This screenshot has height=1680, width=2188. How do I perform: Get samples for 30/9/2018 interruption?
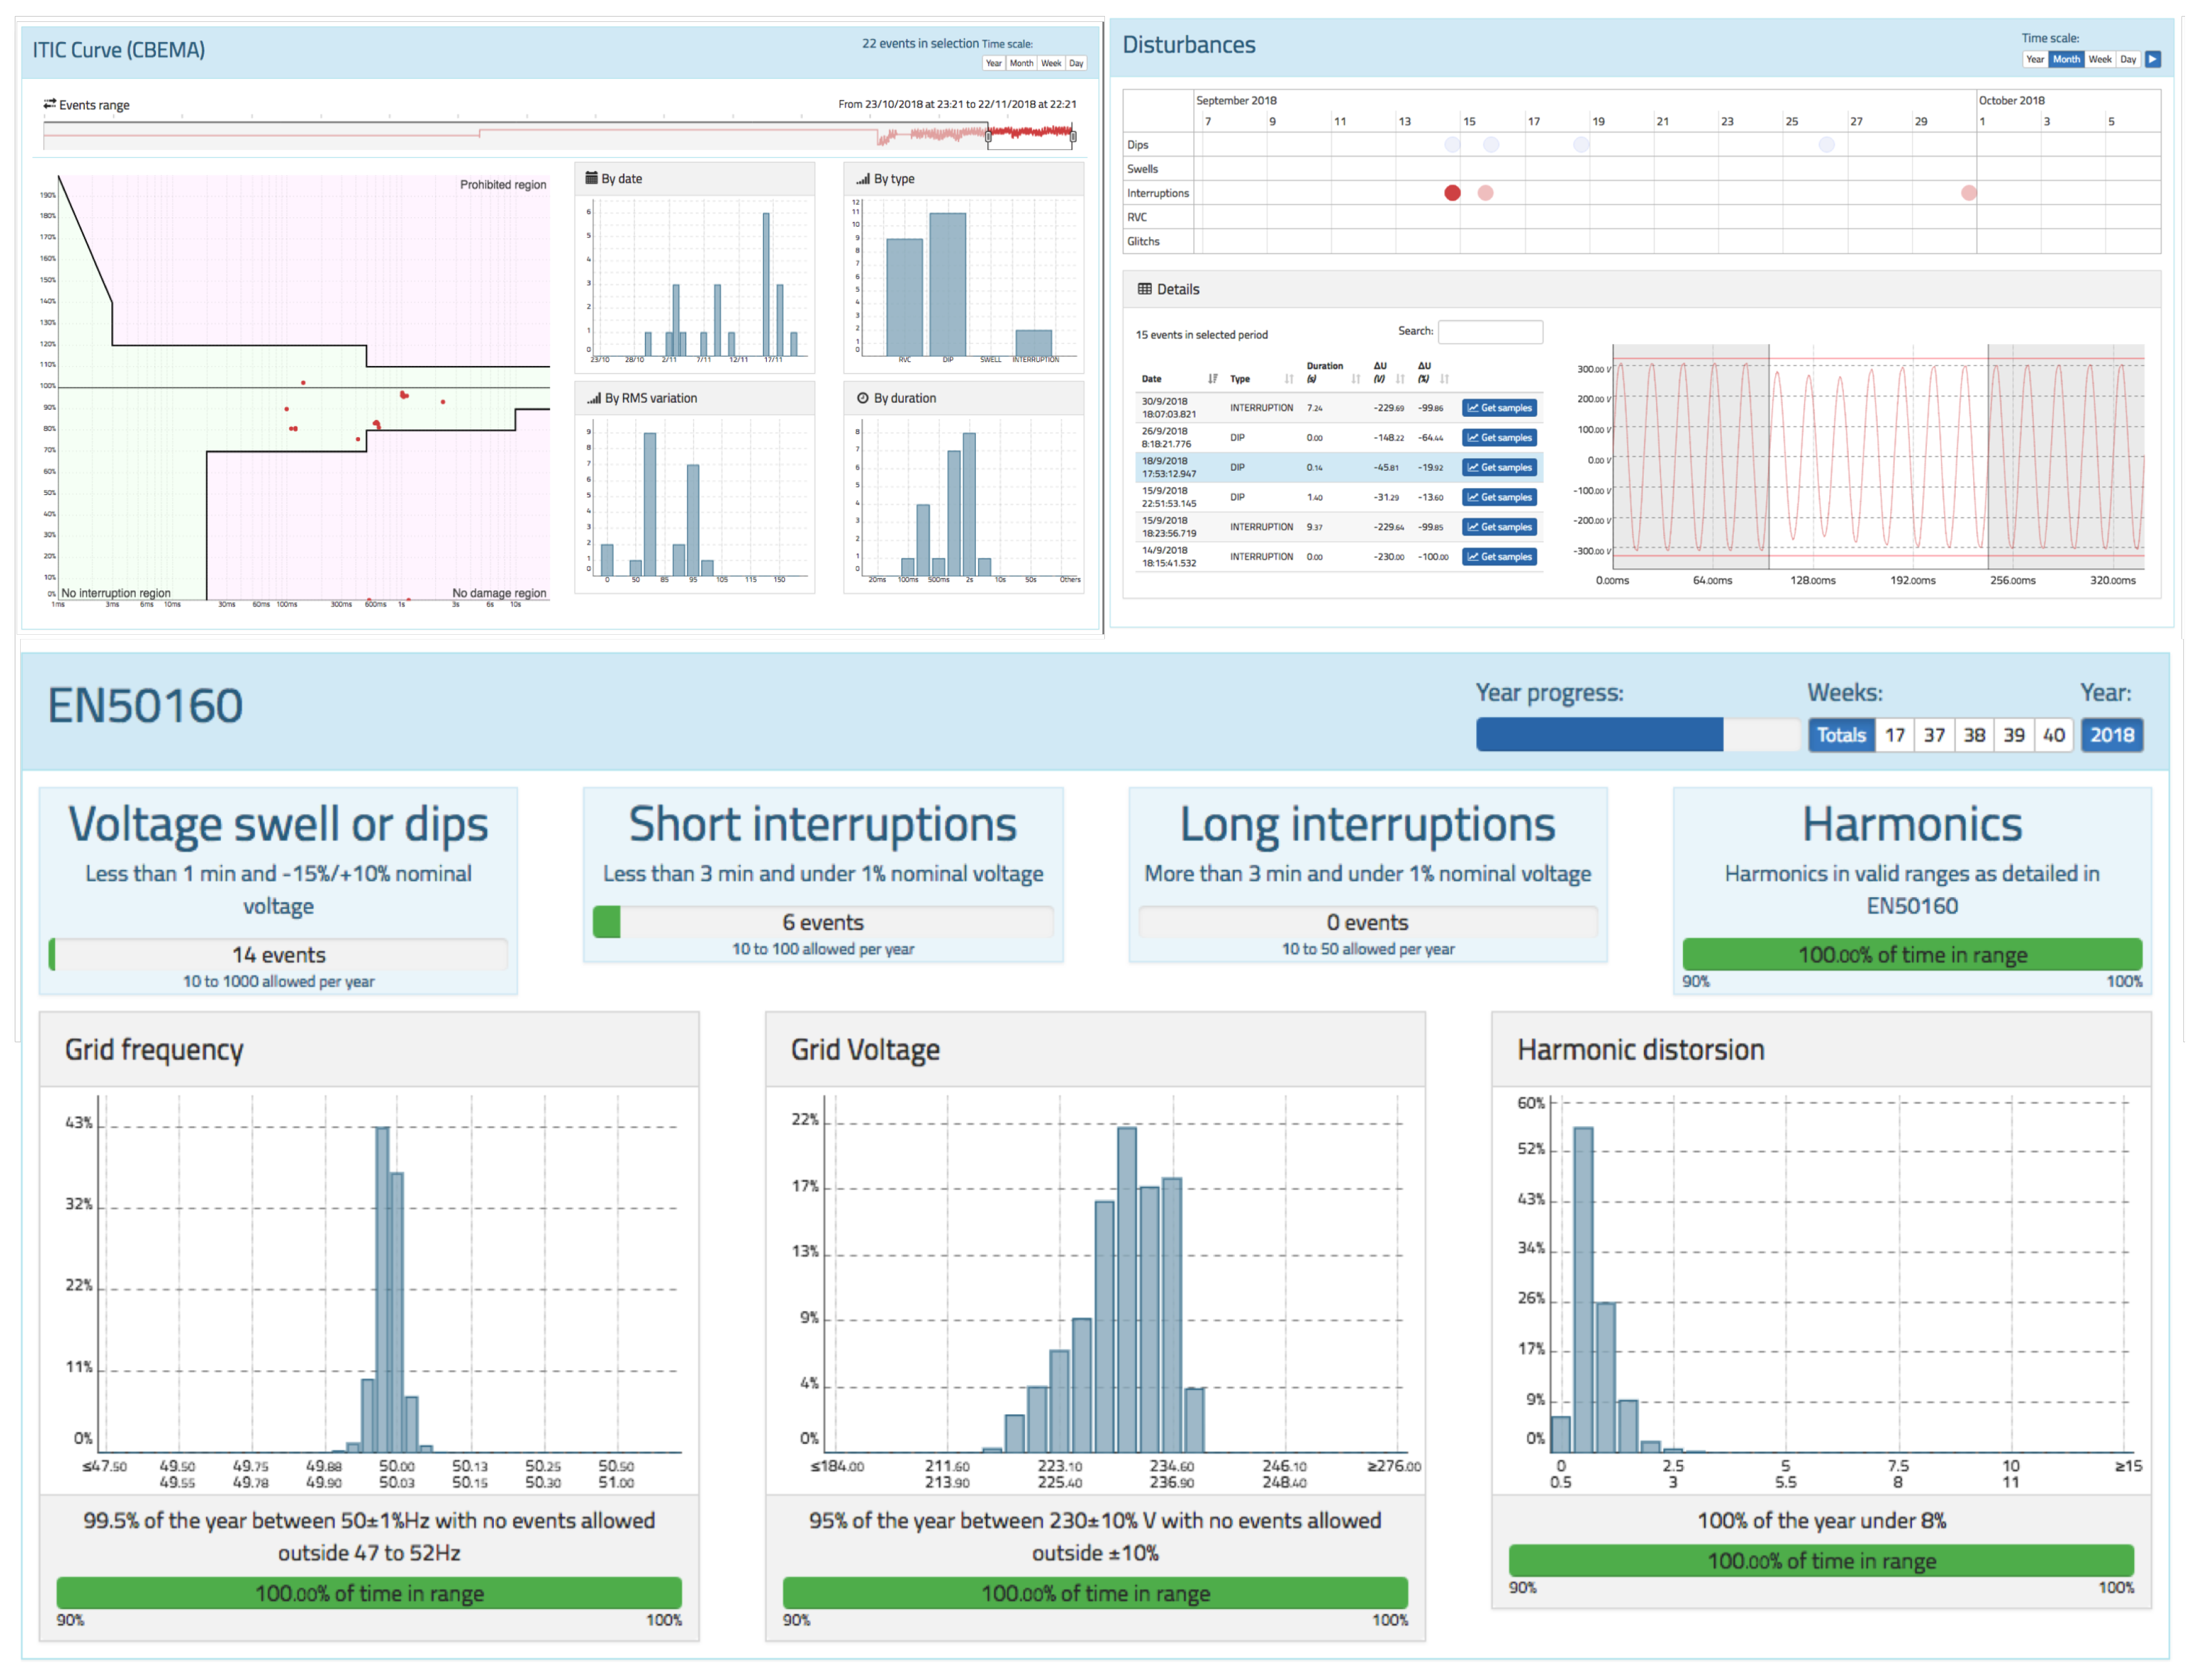point(1499,408)
